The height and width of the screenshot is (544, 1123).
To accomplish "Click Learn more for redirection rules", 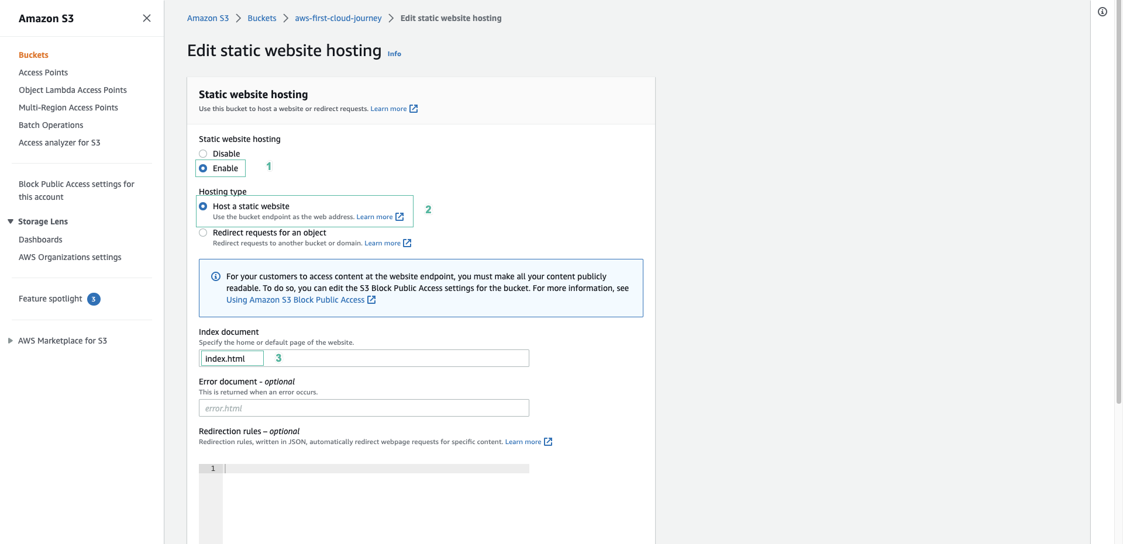I will [523, 442].
